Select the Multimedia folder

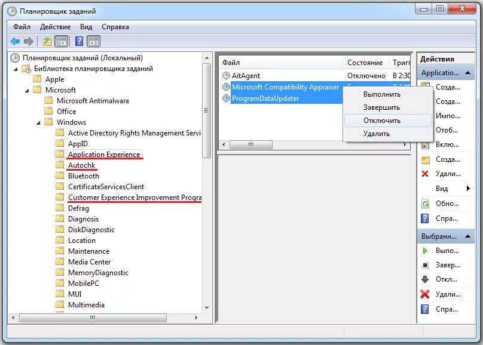(x=86, y=305)
